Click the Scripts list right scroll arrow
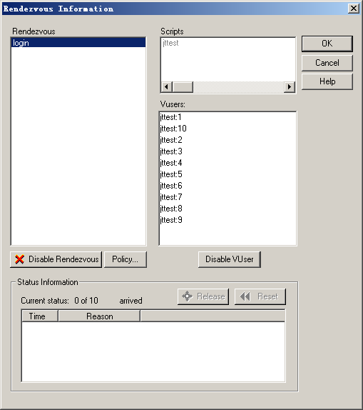The image size is (363, 410). pos(290,87)
